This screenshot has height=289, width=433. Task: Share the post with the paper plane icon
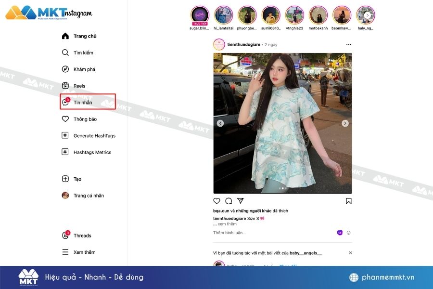pyautogui.click(x=241, y=201)
